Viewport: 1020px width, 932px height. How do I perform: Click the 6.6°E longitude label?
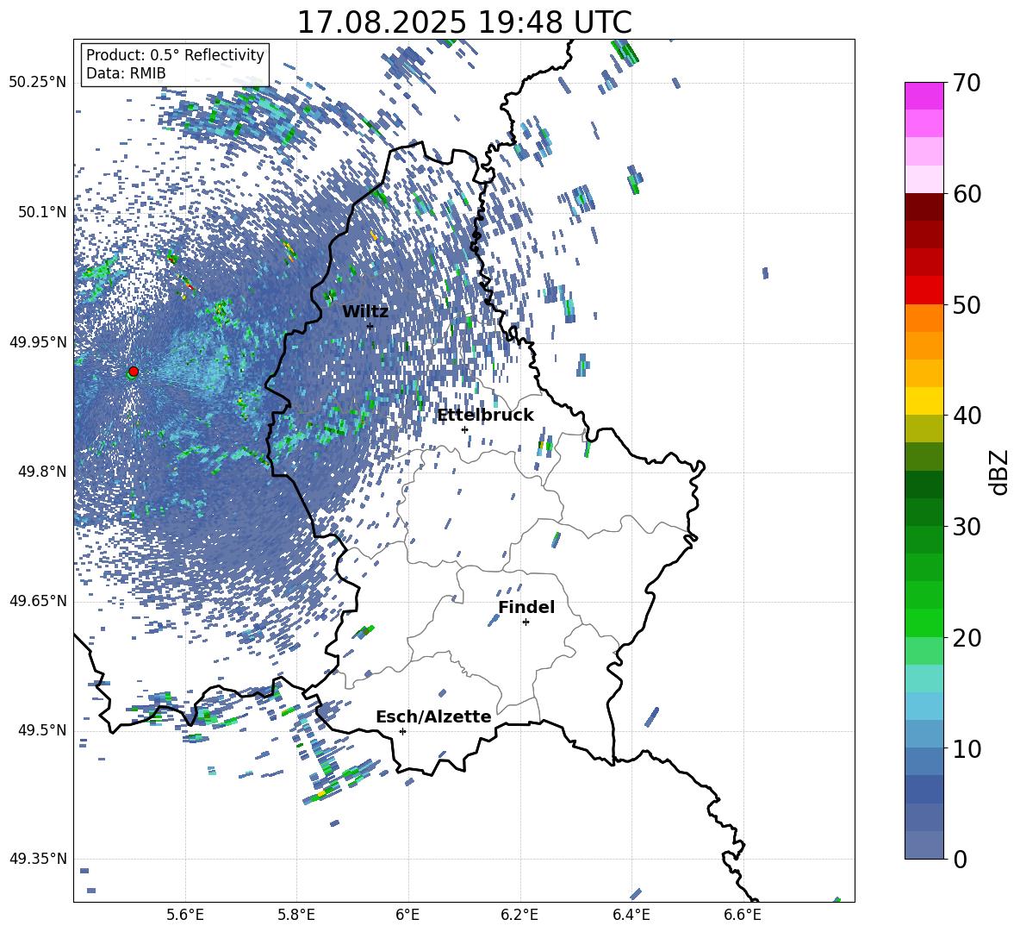[x=743, y=915]
